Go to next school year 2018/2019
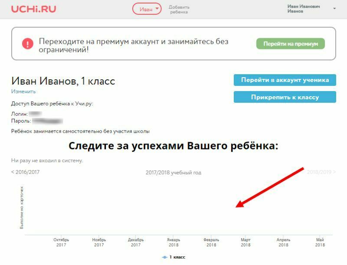 (x=321, y=172)
